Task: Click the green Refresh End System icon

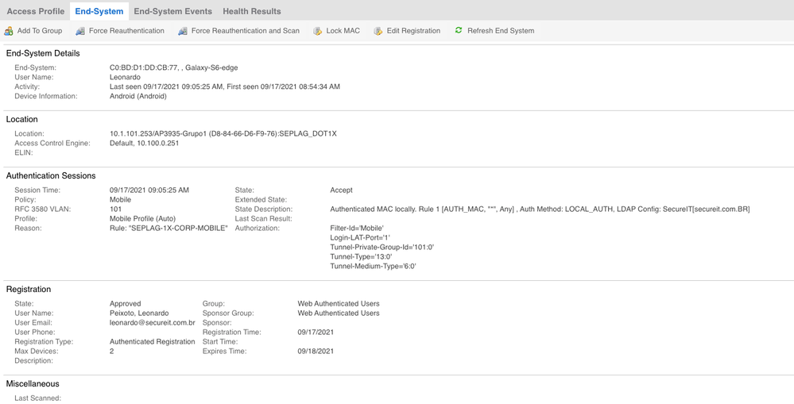Action: tap(459, 31)
